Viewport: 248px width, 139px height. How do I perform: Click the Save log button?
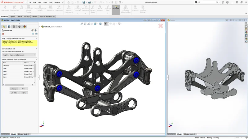click(x=24, y=93)
